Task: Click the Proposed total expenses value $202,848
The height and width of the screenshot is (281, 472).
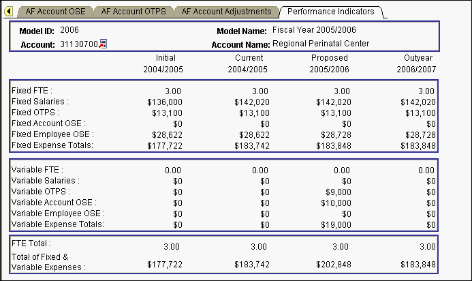Action: click(x=333, y=264)
